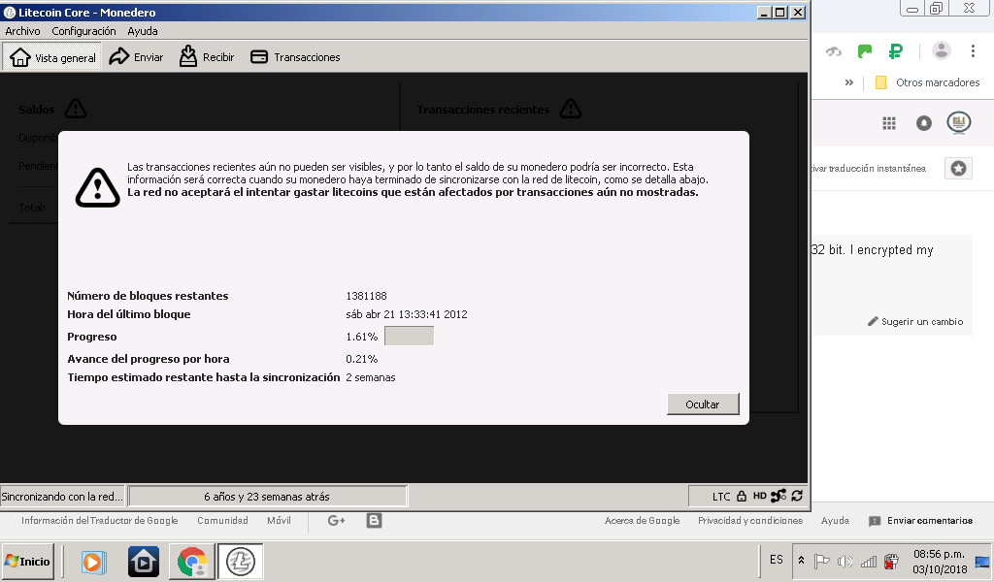This screenshot has height=582, width=994.
Task: Click the 'Número de bloques restantes' label
Action: [148, 296]
